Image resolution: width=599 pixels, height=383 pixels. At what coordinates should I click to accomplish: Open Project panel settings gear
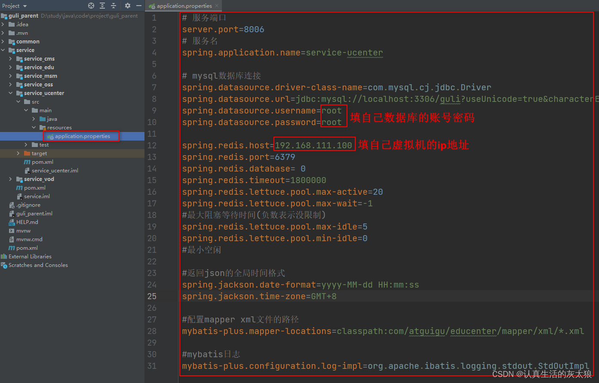(x=128, y=6)
